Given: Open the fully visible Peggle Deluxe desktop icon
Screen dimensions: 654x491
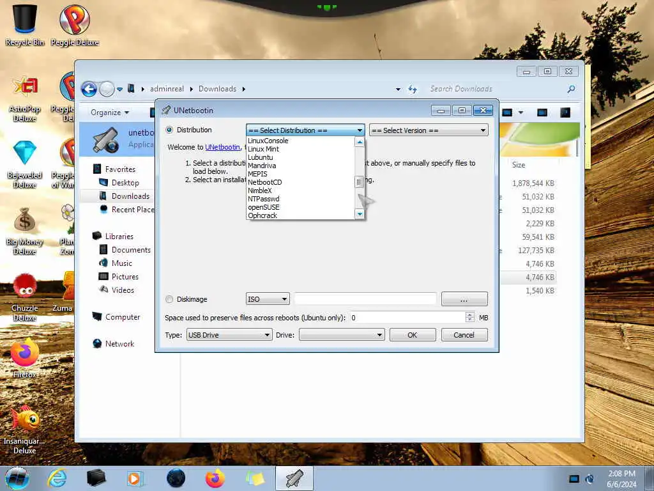Looking at the screenshot, I should coord(75,24).
